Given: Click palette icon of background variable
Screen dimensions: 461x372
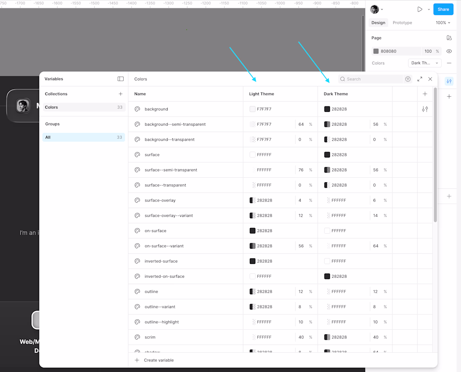Looking at the screenshot, I should (x=137, y=109).
